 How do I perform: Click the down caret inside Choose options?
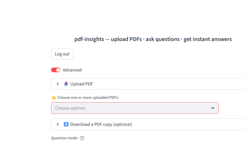pos(213,108)
